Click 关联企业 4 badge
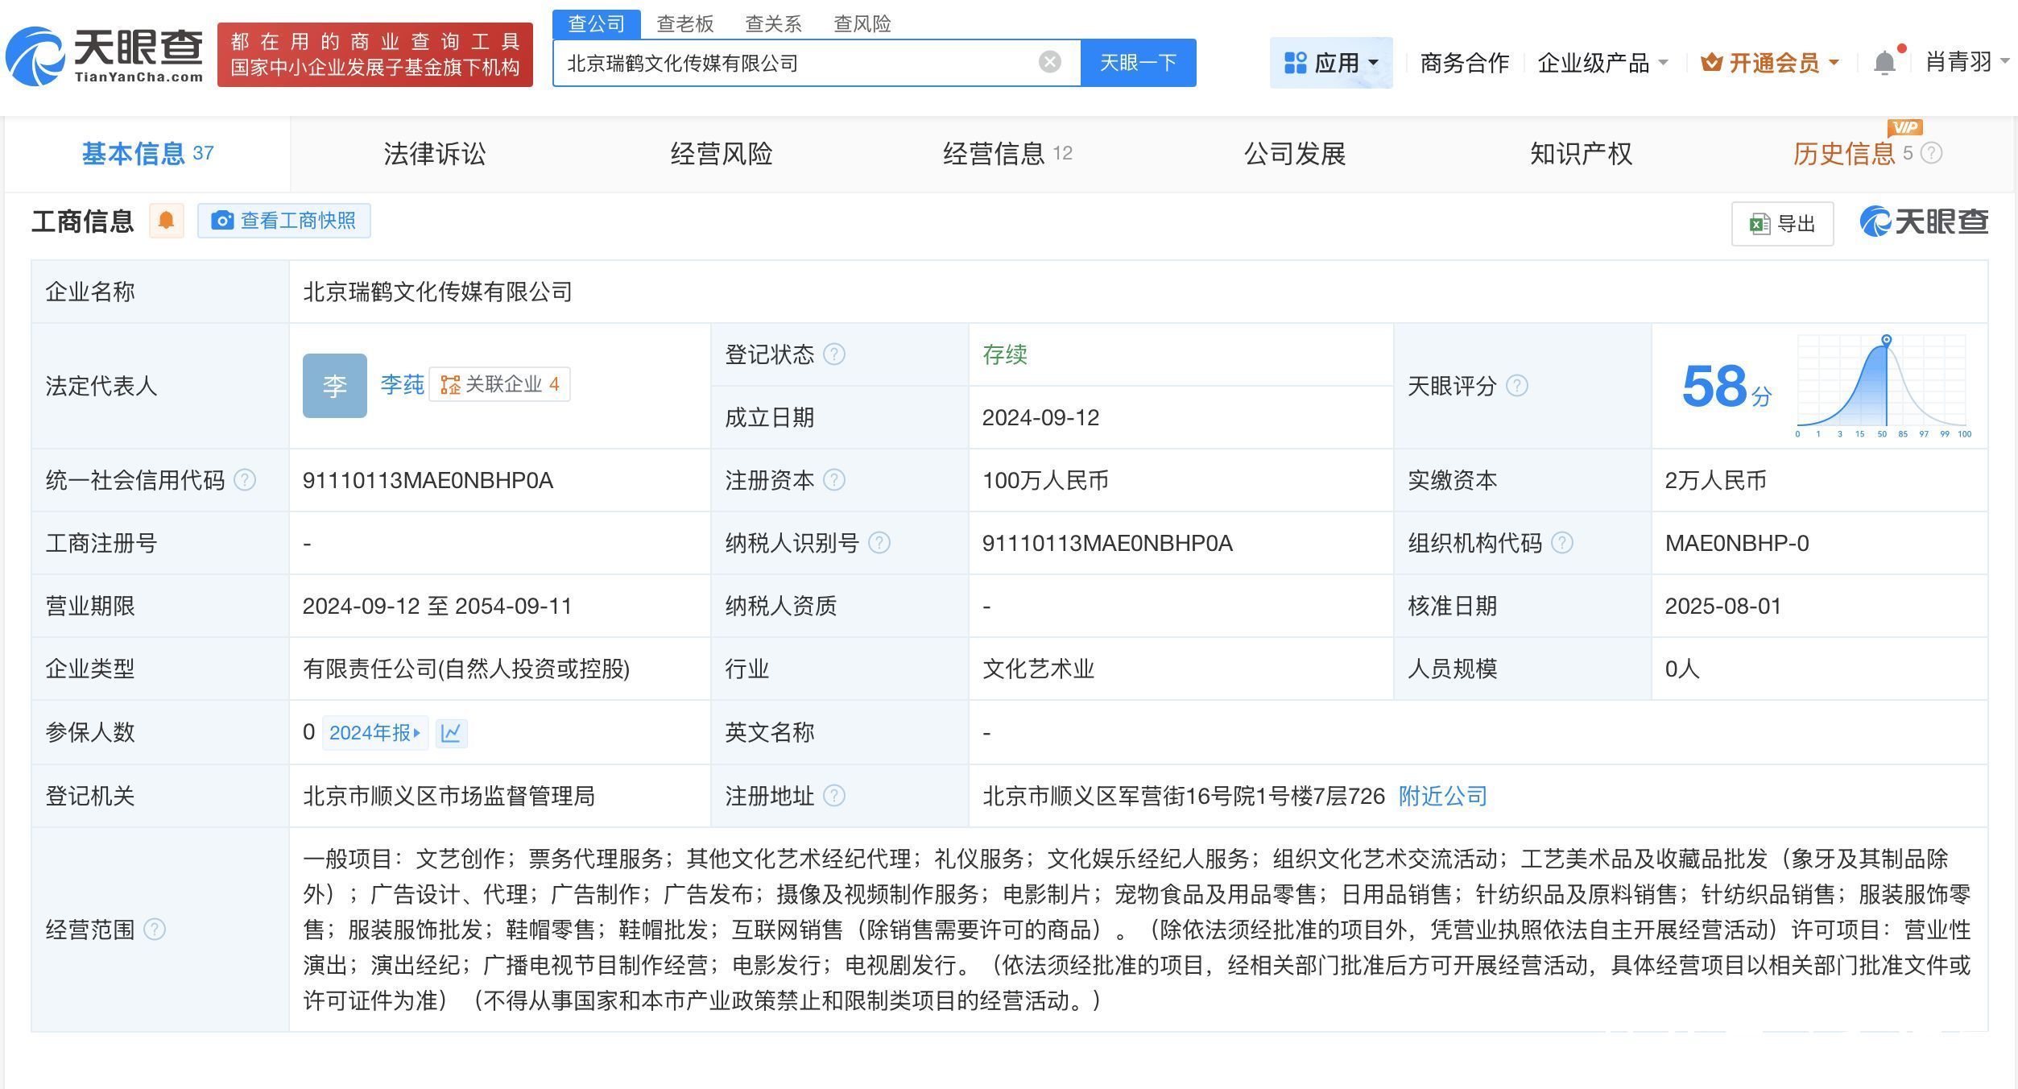The height and width of the screenshot is (1089, 2018). pyautogui.click(x=499, y=384)
